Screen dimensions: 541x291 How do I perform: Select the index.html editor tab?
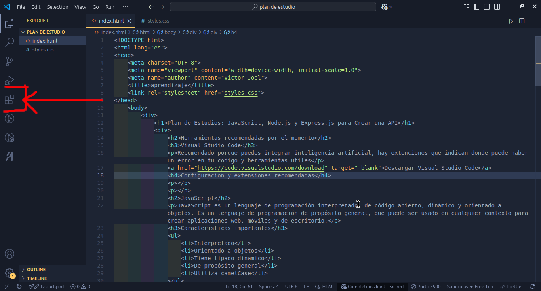pos(110,21)
